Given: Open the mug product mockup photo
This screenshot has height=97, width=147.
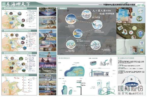Looking at the screenshot, I should tap(131, 47).
